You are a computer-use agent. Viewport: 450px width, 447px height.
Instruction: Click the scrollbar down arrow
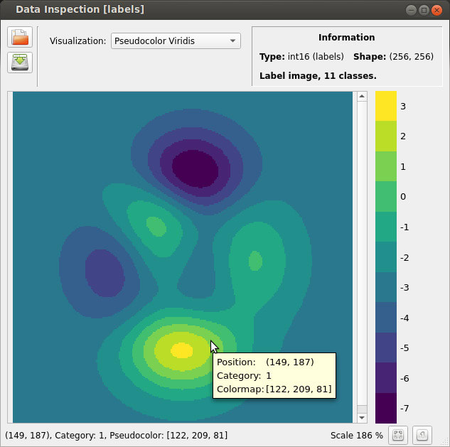[x=362, y=418]
